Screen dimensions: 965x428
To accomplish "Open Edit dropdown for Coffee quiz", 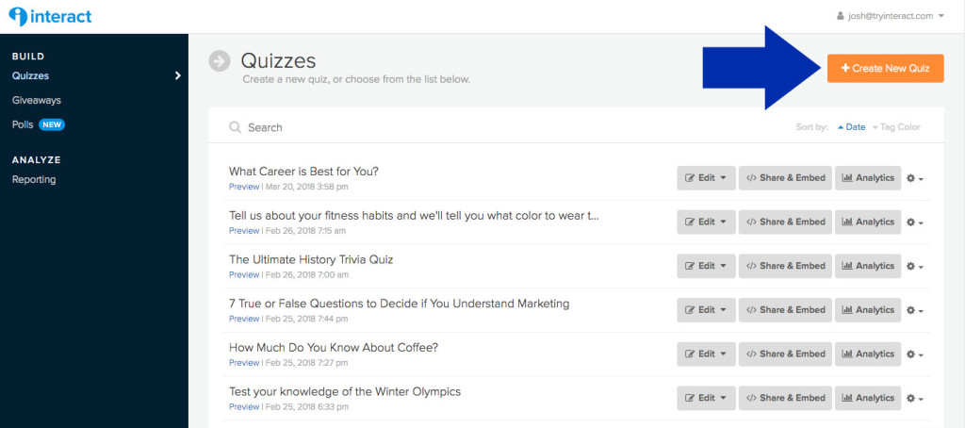I will pyautogui.click(x=706, y=354).
